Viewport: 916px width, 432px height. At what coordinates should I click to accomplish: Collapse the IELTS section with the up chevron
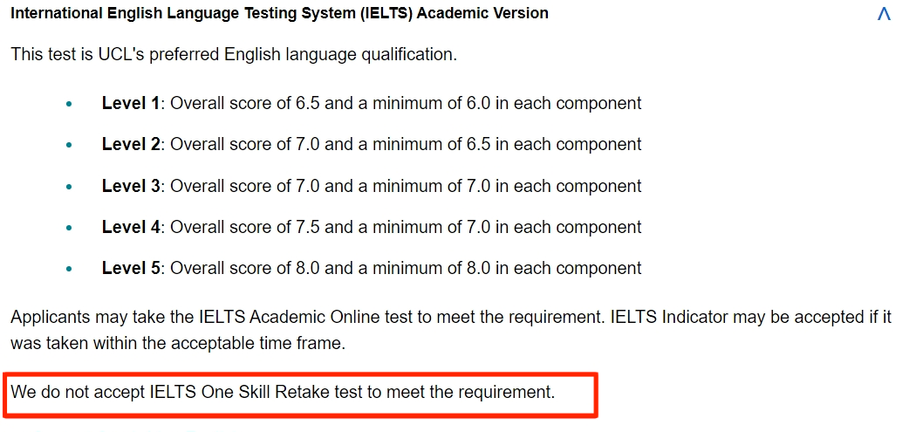point(884,14)
